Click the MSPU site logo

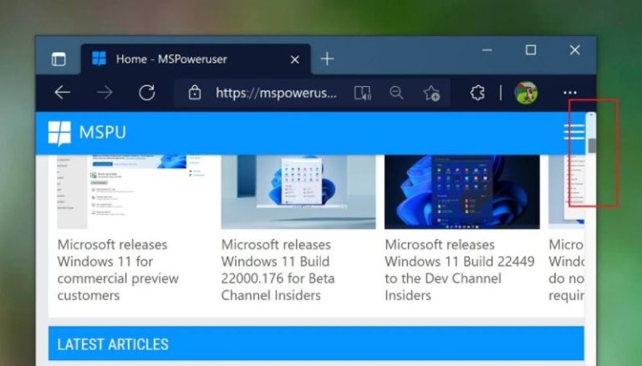87,133
